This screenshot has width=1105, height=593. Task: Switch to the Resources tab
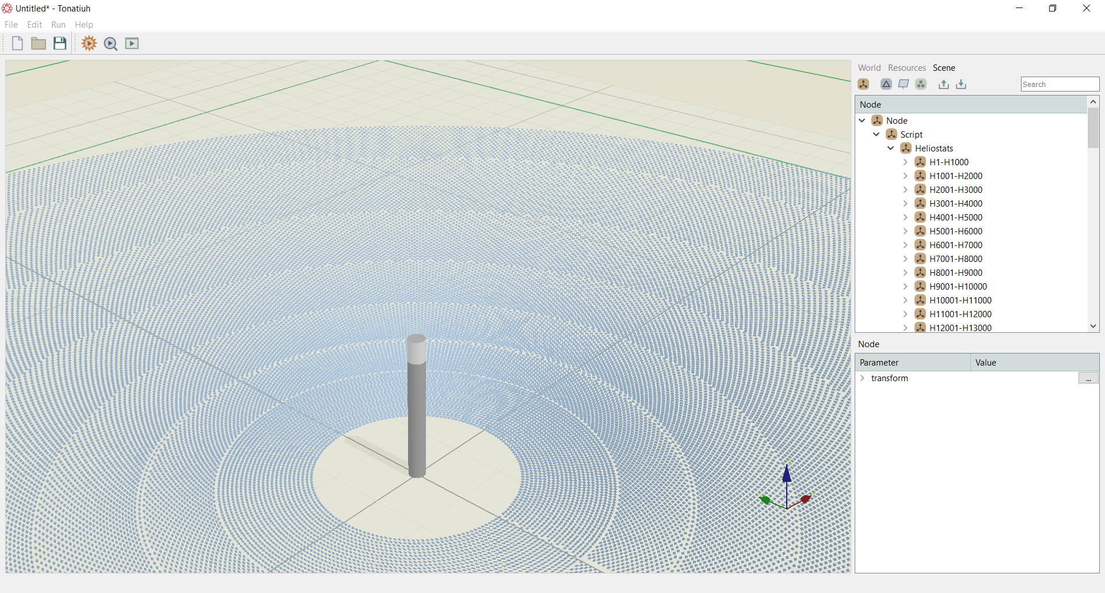tap(907, 68)
